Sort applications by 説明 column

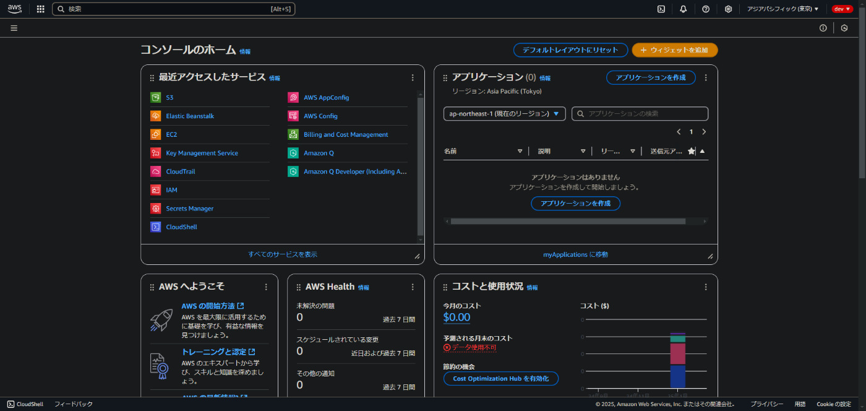point(583,151)
